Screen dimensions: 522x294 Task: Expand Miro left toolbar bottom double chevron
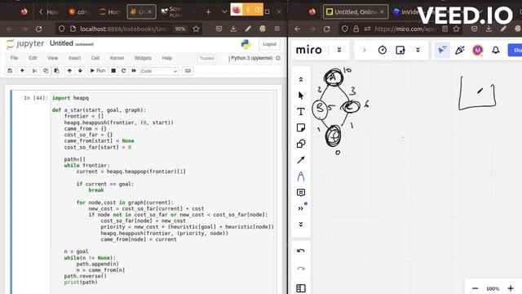point(301,225)
